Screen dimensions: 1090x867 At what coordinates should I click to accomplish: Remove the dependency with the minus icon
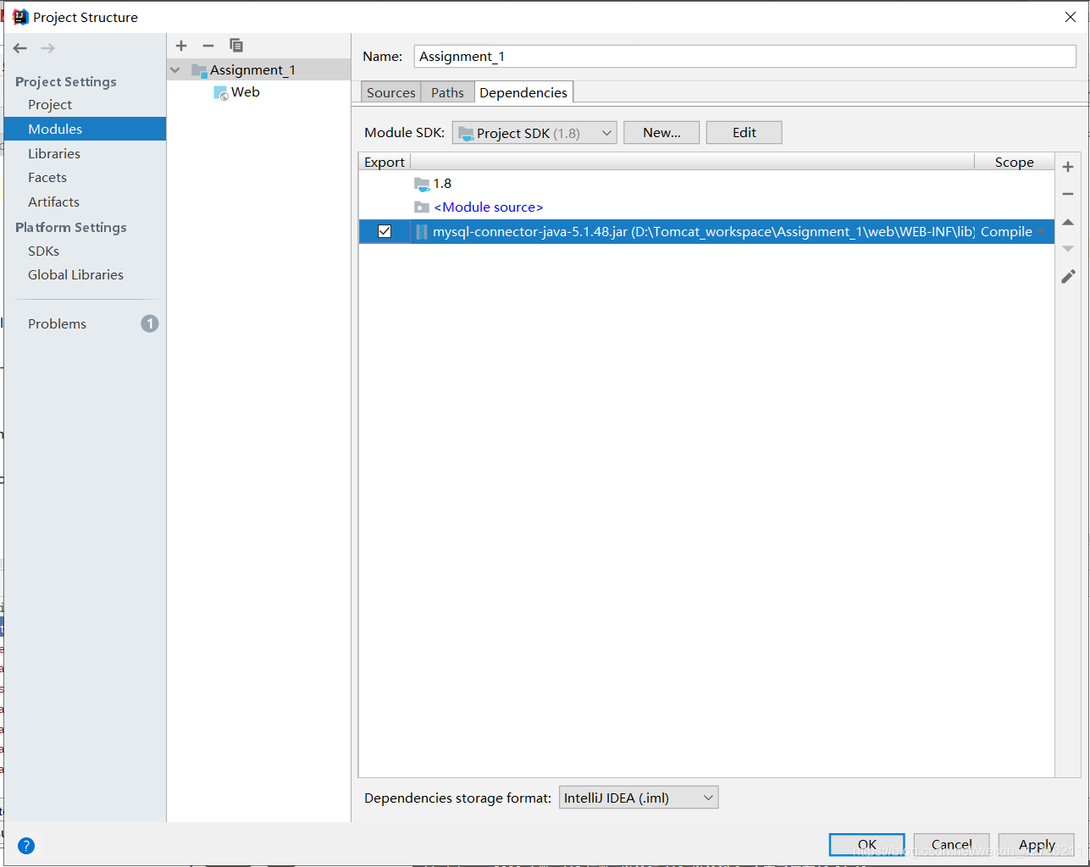pos(1068,193)
